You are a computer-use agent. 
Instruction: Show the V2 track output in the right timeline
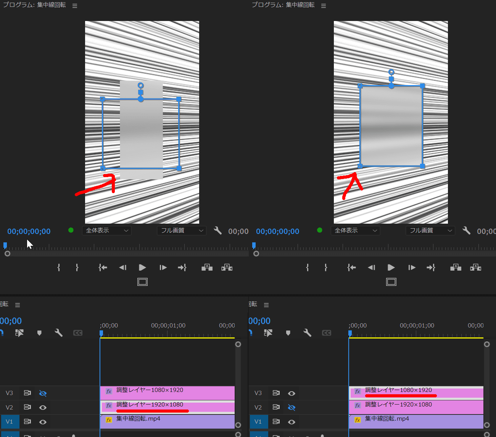pyautogui.click(x=291, y=407)
